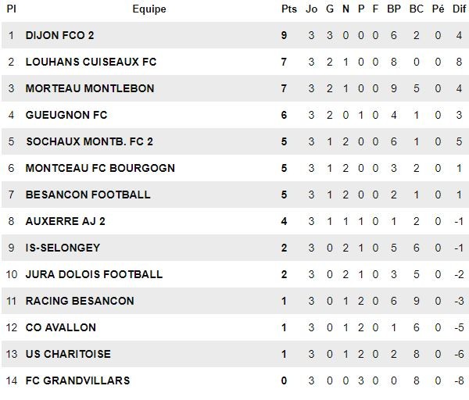Select the Pl position column header
Image resolution: width=469 pixels, height=400 pixels.
(x=11, y=9)
